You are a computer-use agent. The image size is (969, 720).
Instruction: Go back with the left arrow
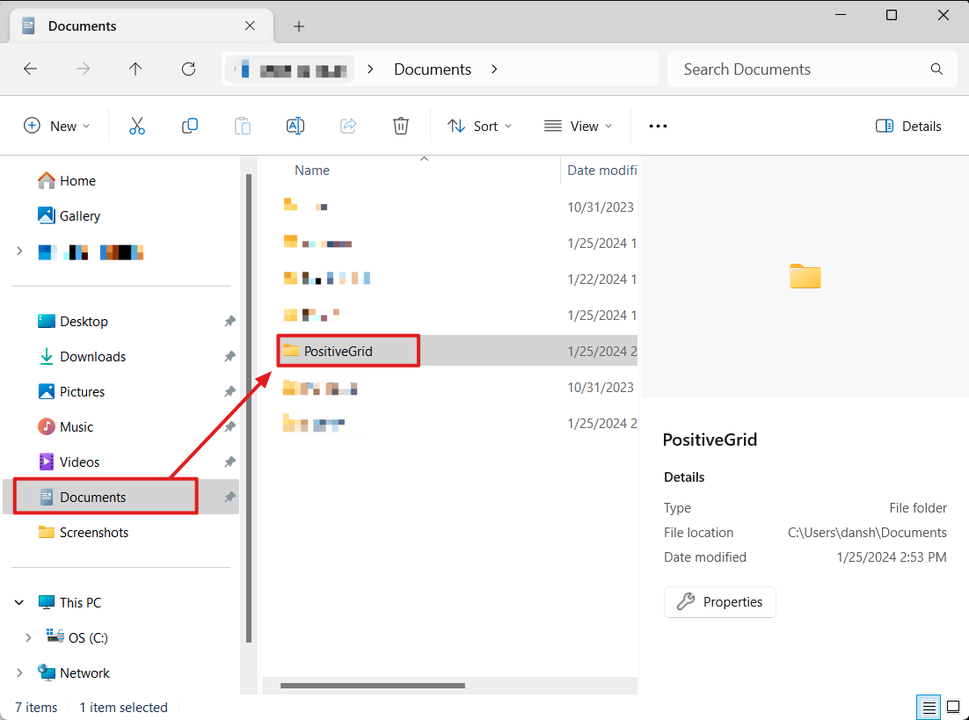pyautogui.click(x=31, y=69)
